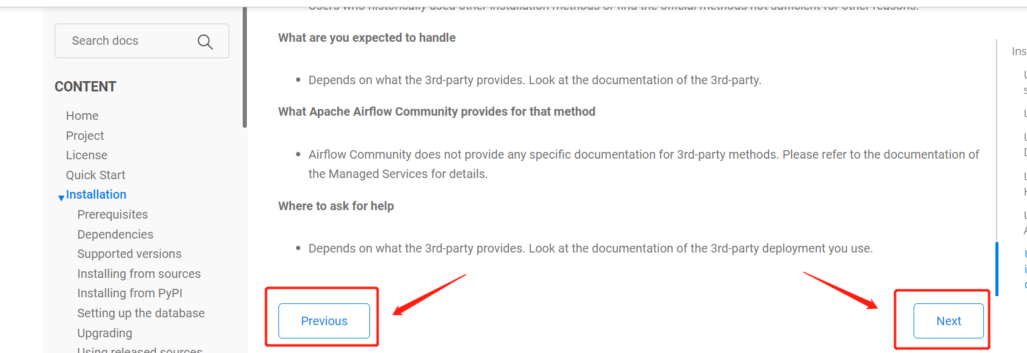Screen dimensions: 1027x353
Task: Click the Using released sources entry
Action: [140, 350]
